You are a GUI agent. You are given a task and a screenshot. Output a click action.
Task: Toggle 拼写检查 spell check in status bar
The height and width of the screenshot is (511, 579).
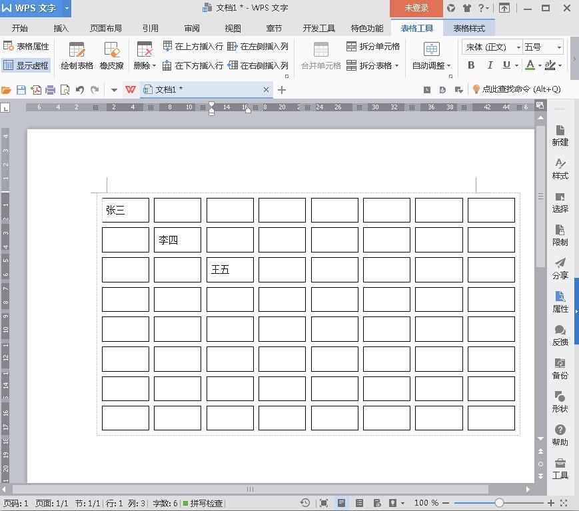pyautogui.click(x=203, y=503)
